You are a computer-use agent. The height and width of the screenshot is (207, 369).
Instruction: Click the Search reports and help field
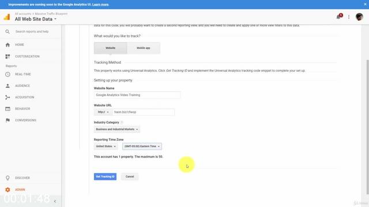pos(32,32)
